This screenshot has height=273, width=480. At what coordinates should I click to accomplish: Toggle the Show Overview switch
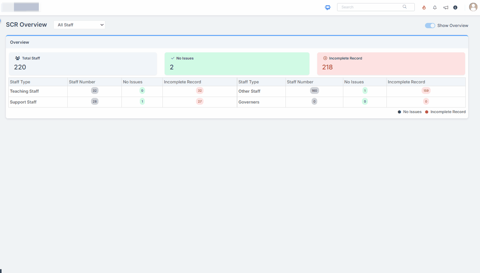(430, 25)
